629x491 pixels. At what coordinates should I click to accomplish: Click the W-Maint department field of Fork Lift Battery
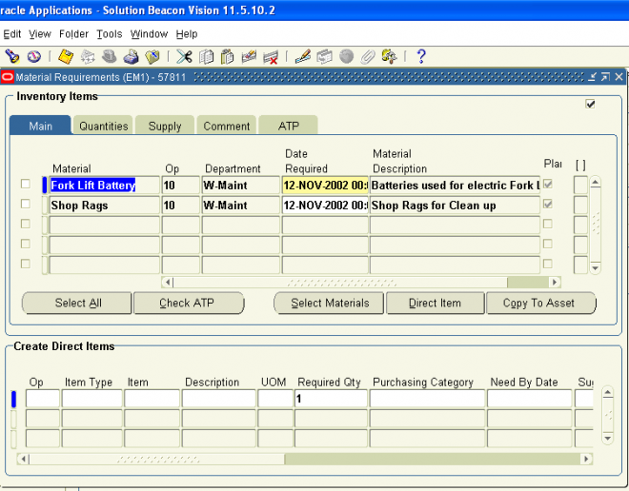point(241,185)
